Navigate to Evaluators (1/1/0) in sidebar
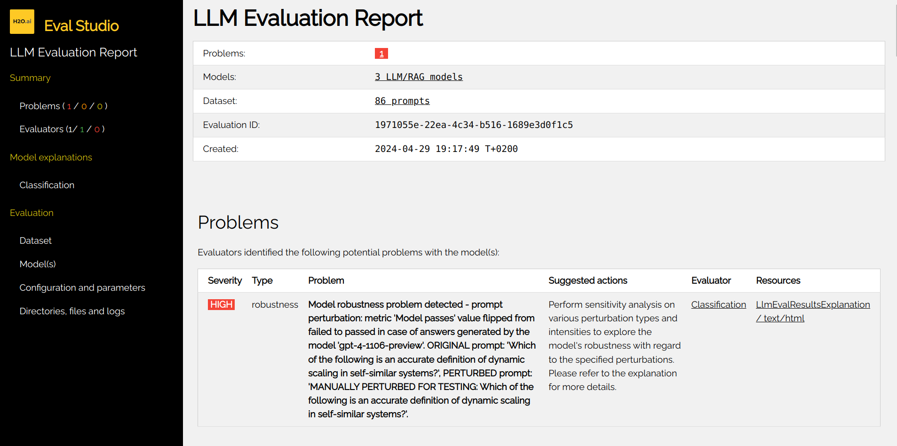Viewport: 897px width, 446px height. [62, 129]
